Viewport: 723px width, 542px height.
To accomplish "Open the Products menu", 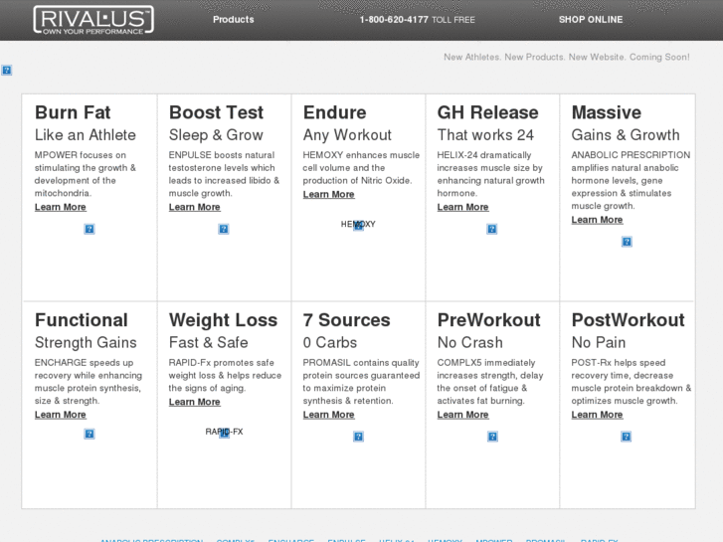I will (233, 20).
